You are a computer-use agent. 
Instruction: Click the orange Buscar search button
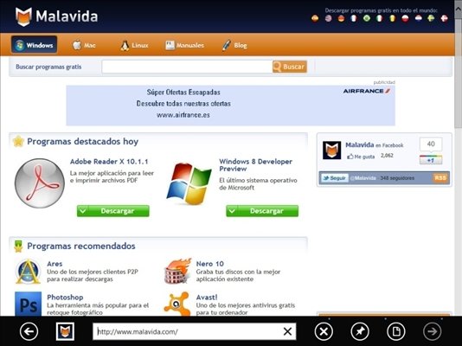pyautogui.click(x=290, y=67)
